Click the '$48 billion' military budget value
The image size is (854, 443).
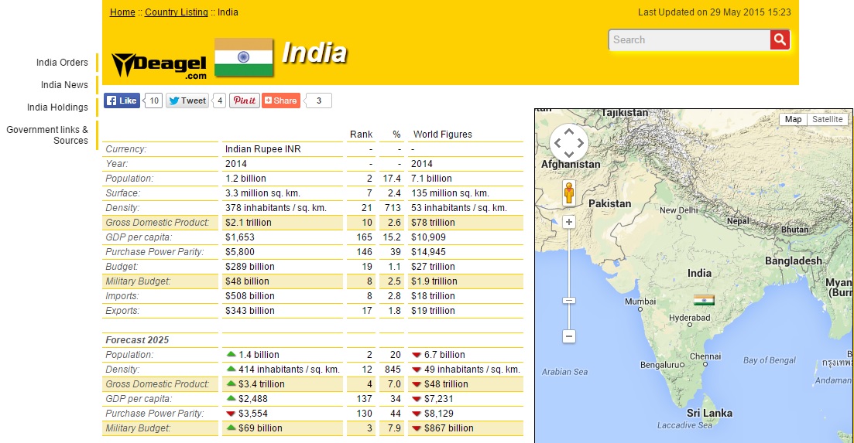pos(247,281)
